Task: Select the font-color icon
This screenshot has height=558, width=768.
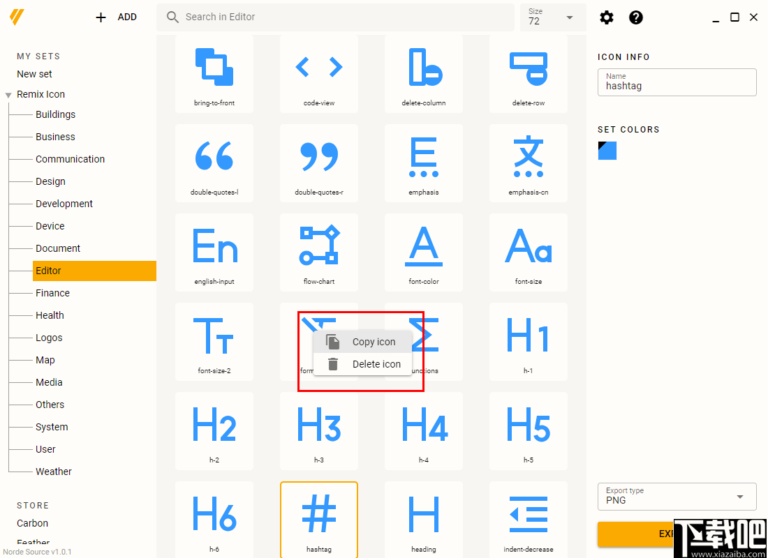Action: [424, 246]
